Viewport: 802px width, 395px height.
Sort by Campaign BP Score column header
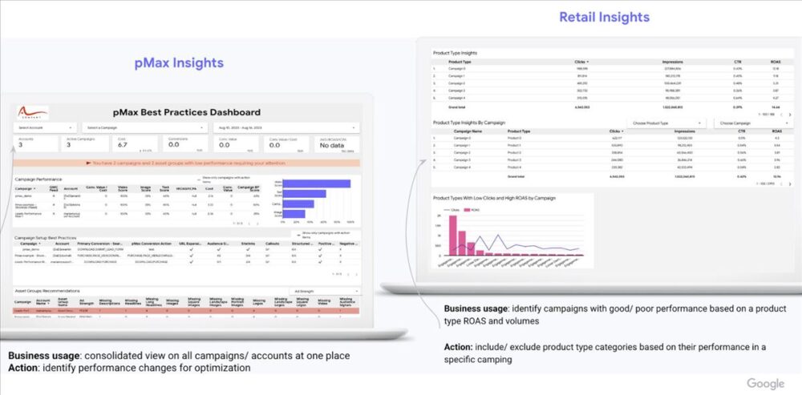click(249, 188)
